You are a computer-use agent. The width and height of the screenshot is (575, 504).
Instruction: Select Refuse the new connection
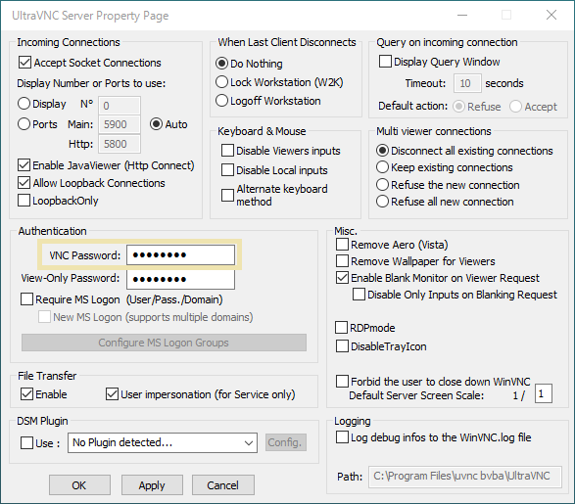[x=382, y=185]
